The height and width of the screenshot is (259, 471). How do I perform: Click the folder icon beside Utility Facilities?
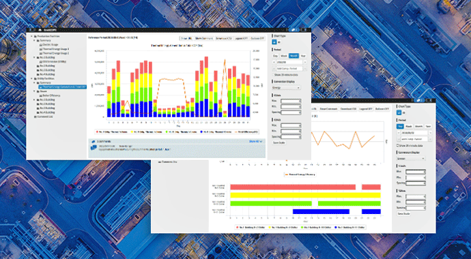pos(35,78)
